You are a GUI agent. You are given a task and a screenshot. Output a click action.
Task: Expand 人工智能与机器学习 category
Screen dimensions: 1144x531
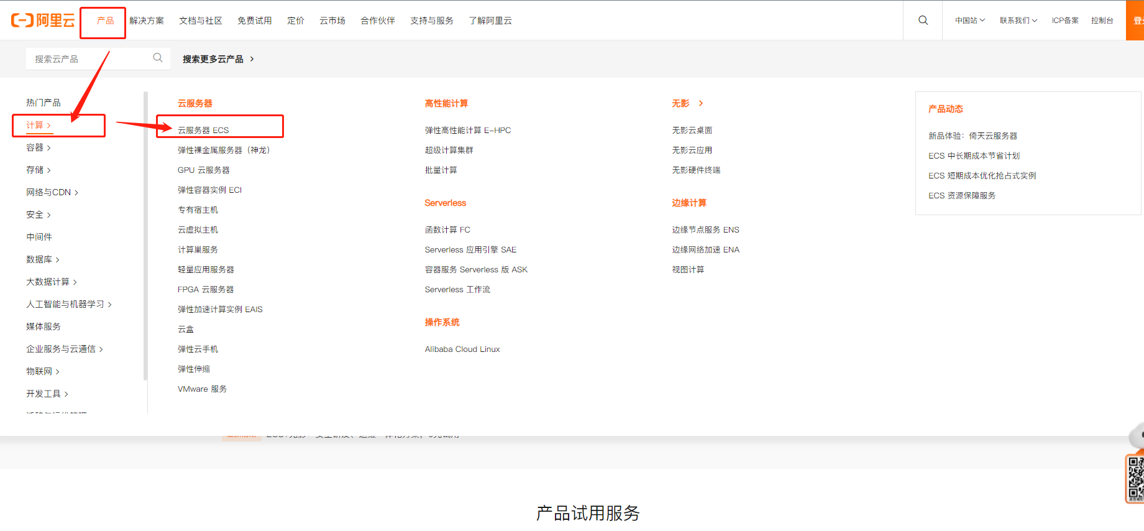[x=69, y=304]
